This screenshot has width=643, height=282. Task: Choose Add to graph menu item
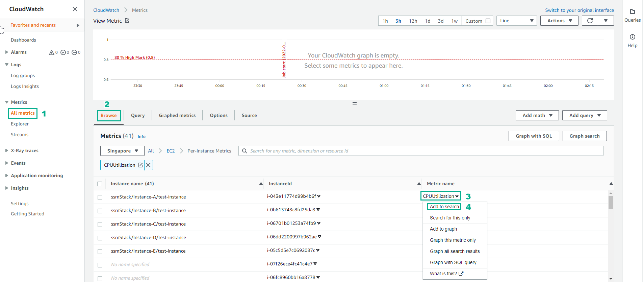[443, 229]
